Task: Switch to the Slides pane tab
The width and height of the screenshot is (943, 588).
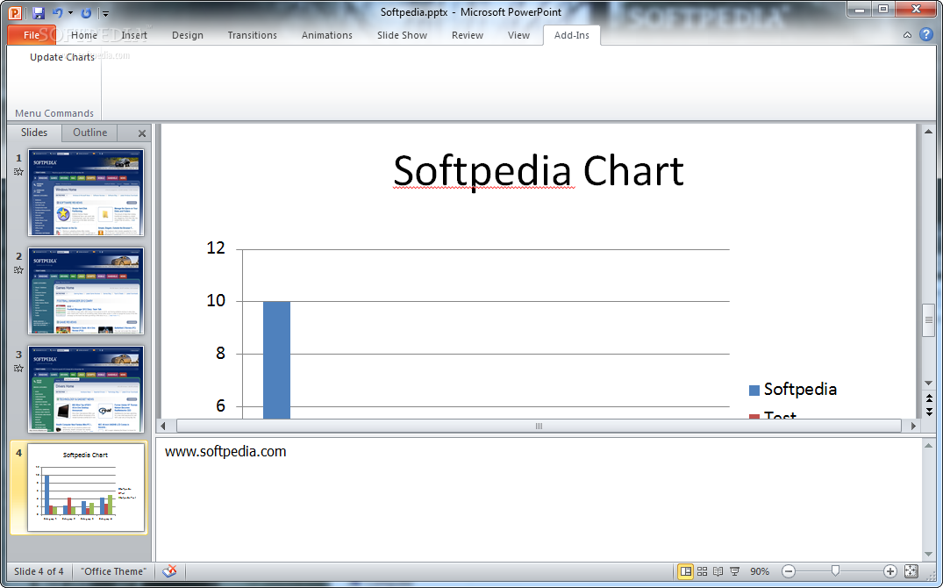Action: 34,133
